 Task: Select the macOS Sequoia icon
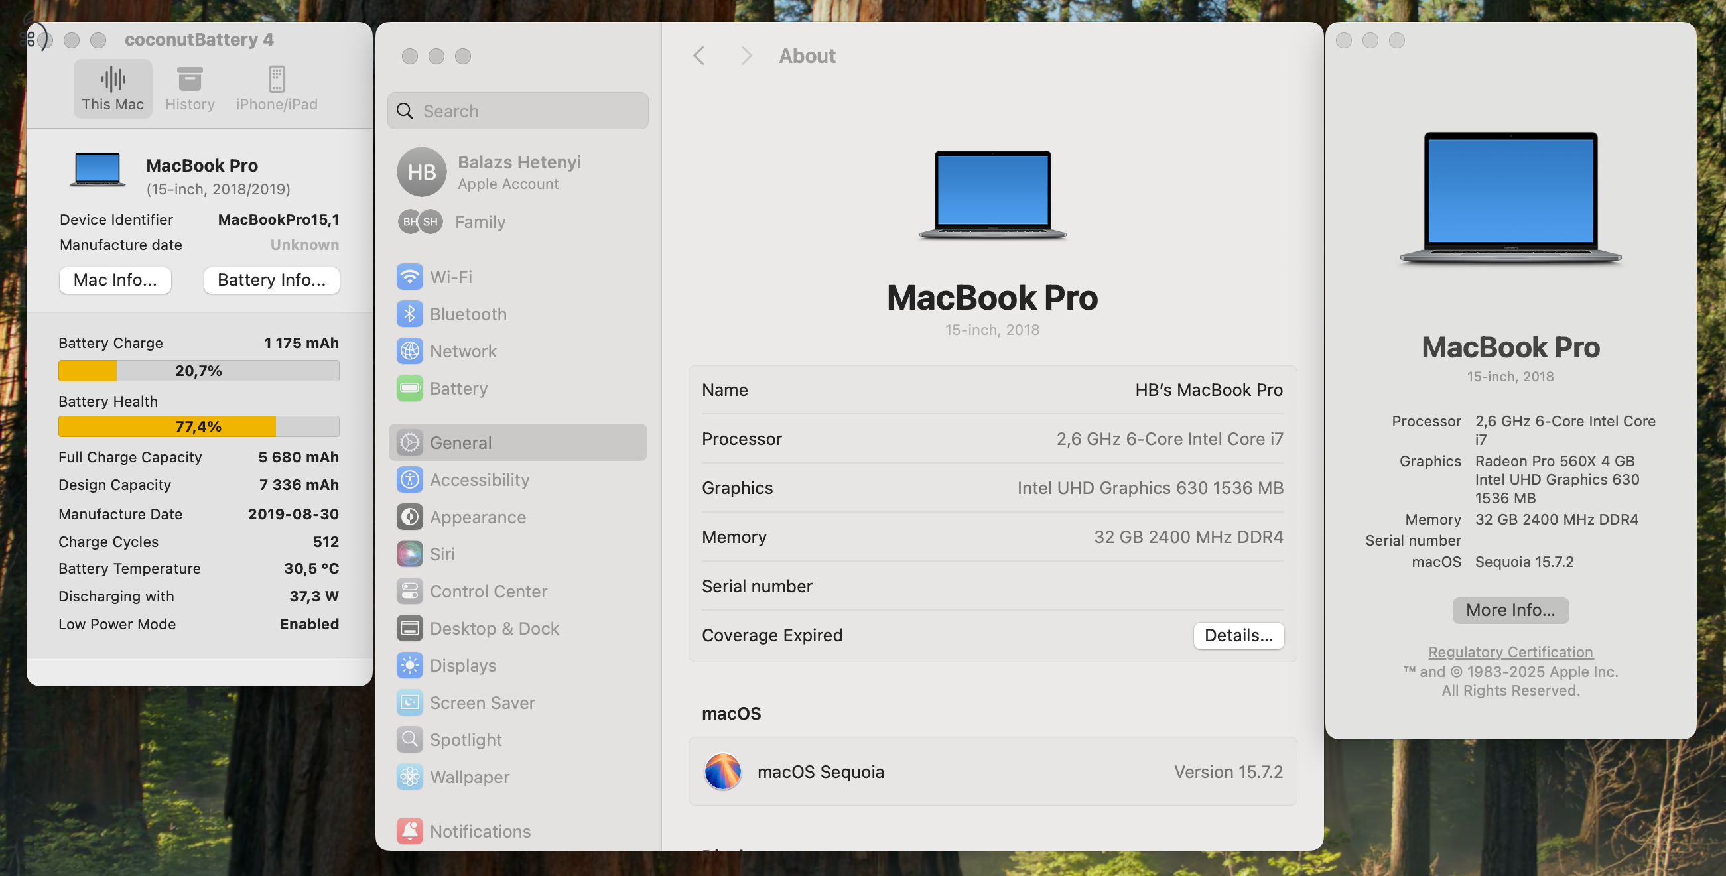[724, 771]
